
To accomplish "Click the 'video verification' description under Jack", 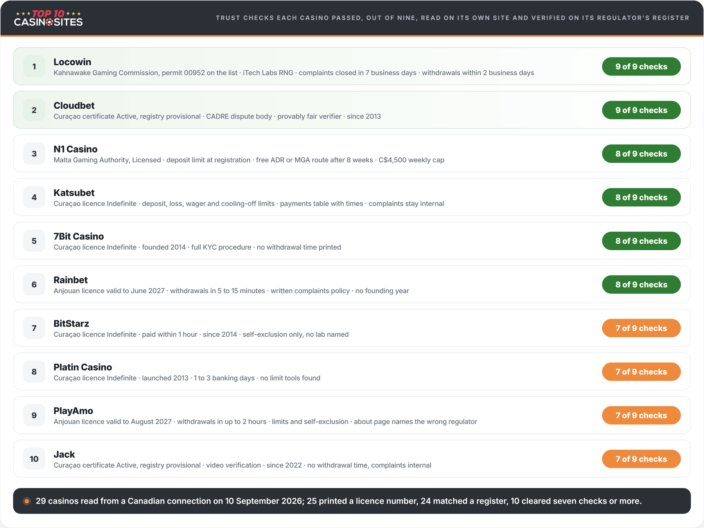I will pos(242,465).
